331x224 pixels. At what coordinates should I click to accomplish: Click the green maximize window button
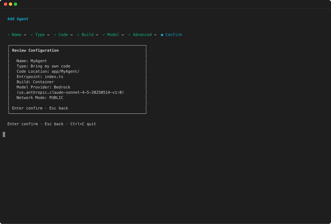pos(15,4)
